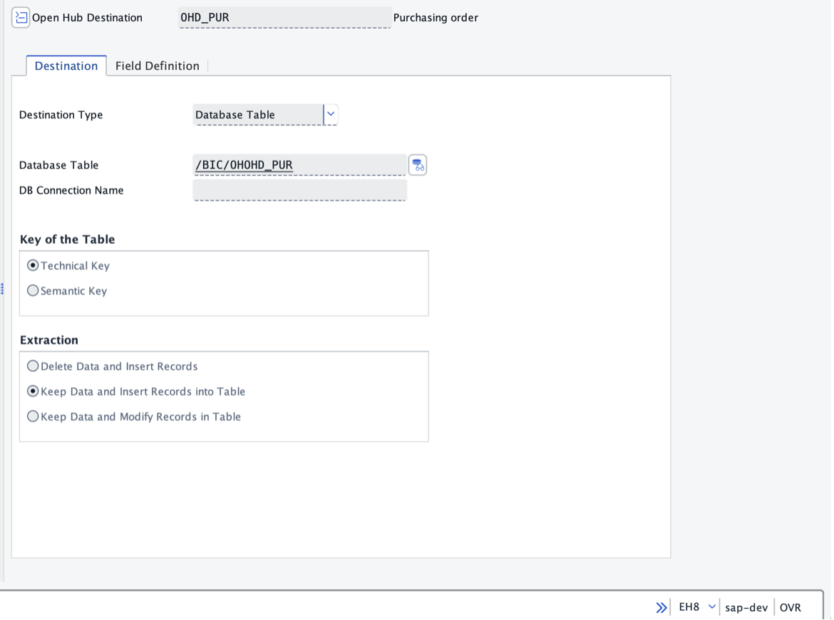Switch to the Field Definition tab

click(x=158, y=66)
